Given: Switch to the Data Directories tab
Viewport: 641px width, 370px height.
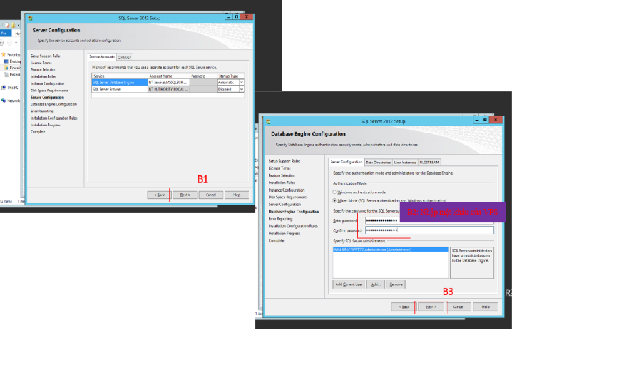Looking at the screenshot, I should [x=378, y=162].
